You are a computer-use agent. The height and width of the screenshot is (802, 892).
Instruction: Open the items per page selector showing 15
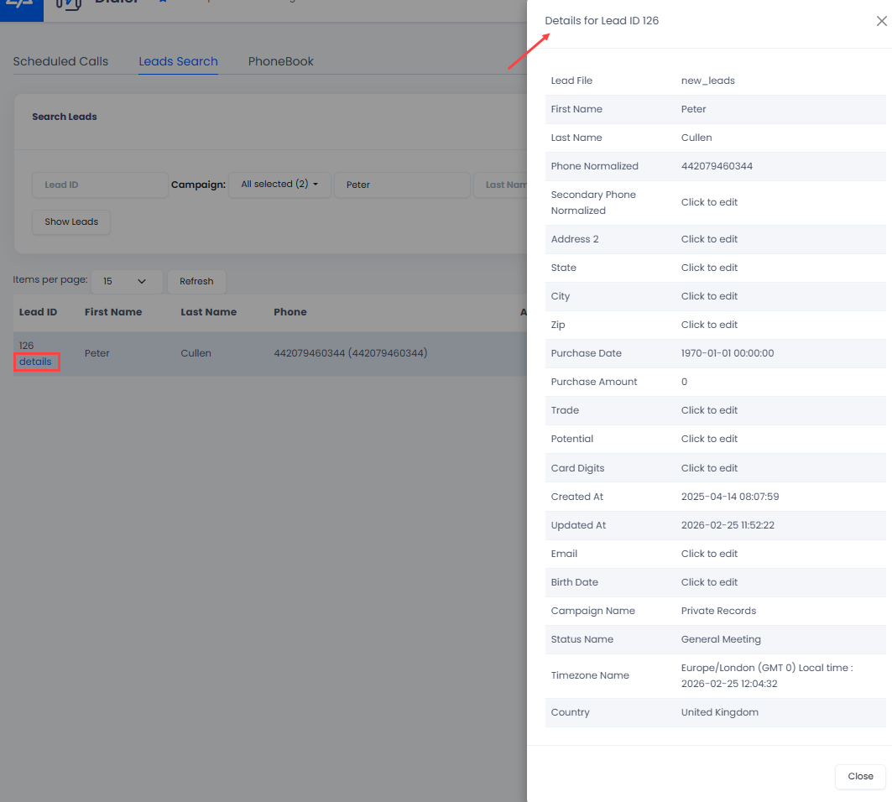[x=127, y=281]
